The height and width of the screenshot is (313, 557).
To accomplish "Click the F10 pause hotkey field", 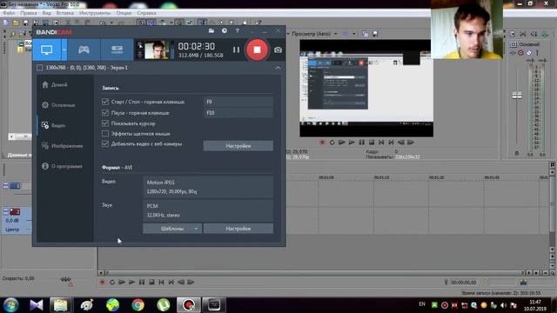I will tap(238, 113).
